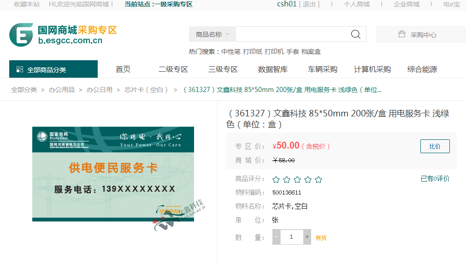Click the 打印机 hot search keyword
The width and height of the screenshot is (466, 264).
[274, 52]
